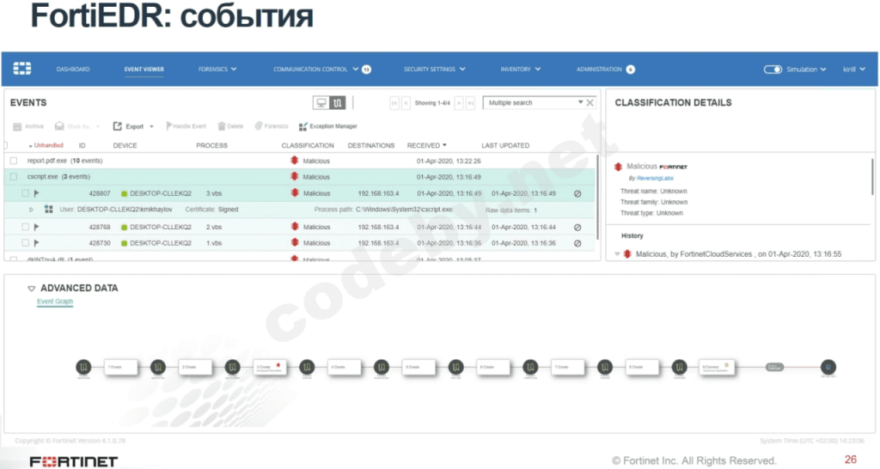880x469 pixels.
Task: Switch to device view icon in Events
Action: pos(321,103)
